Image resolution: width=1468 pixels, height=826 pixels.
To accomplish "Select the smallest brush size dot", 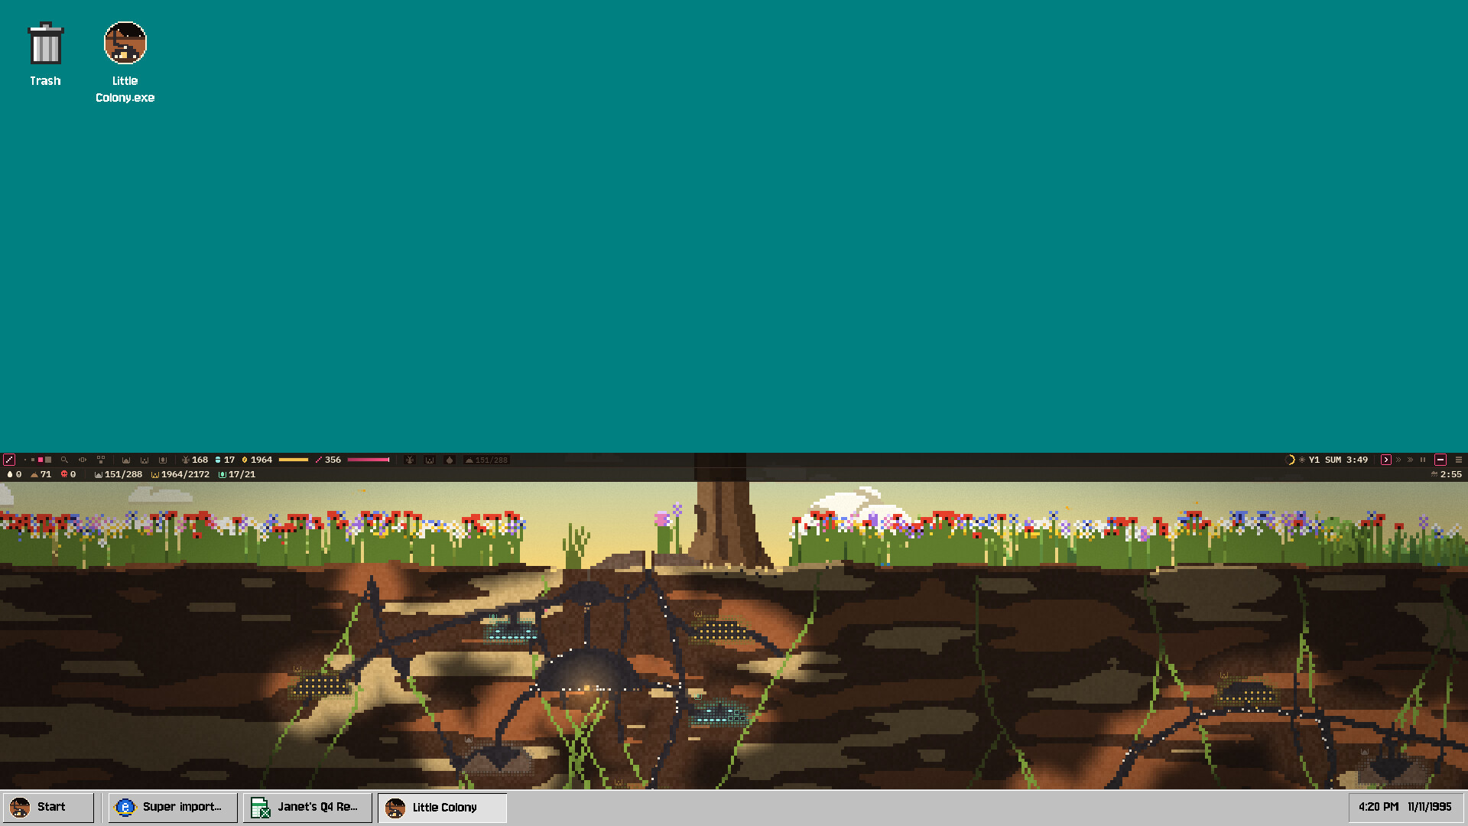I will [x=25, y=460].
